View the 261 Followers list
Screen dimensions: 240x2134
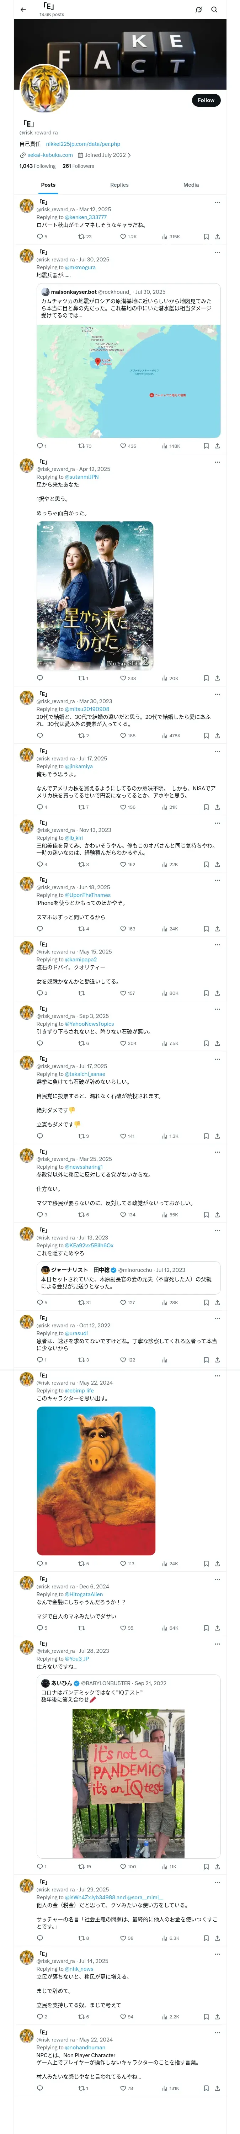[x=78, y=166]
